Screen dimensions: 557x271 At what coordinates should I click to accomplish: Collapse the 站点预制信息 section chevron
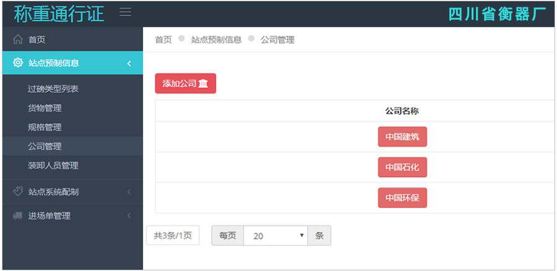click(129, 63)
